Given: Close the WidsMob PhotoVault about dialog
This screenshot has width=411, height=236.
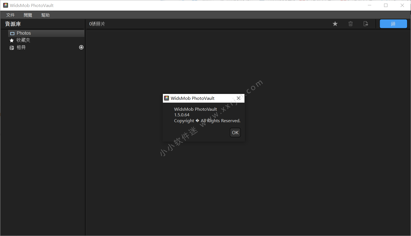Looking at the screenshot, I should pos(239,98).
